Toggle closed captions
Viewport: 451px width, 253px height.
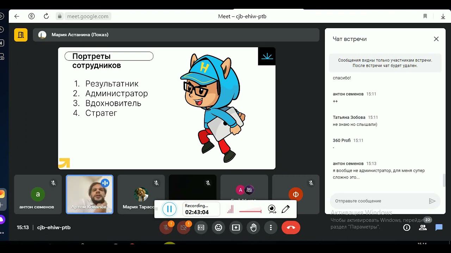[x=201, y=227]
